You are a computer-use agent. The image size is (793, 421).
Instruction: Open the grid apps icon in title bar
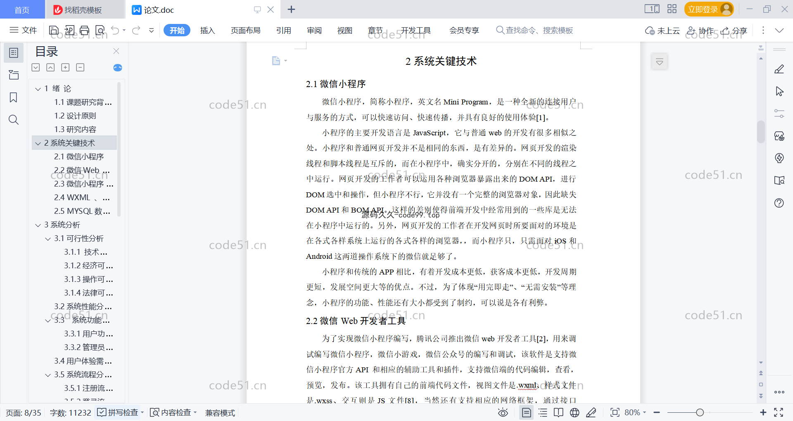point(672,9)
